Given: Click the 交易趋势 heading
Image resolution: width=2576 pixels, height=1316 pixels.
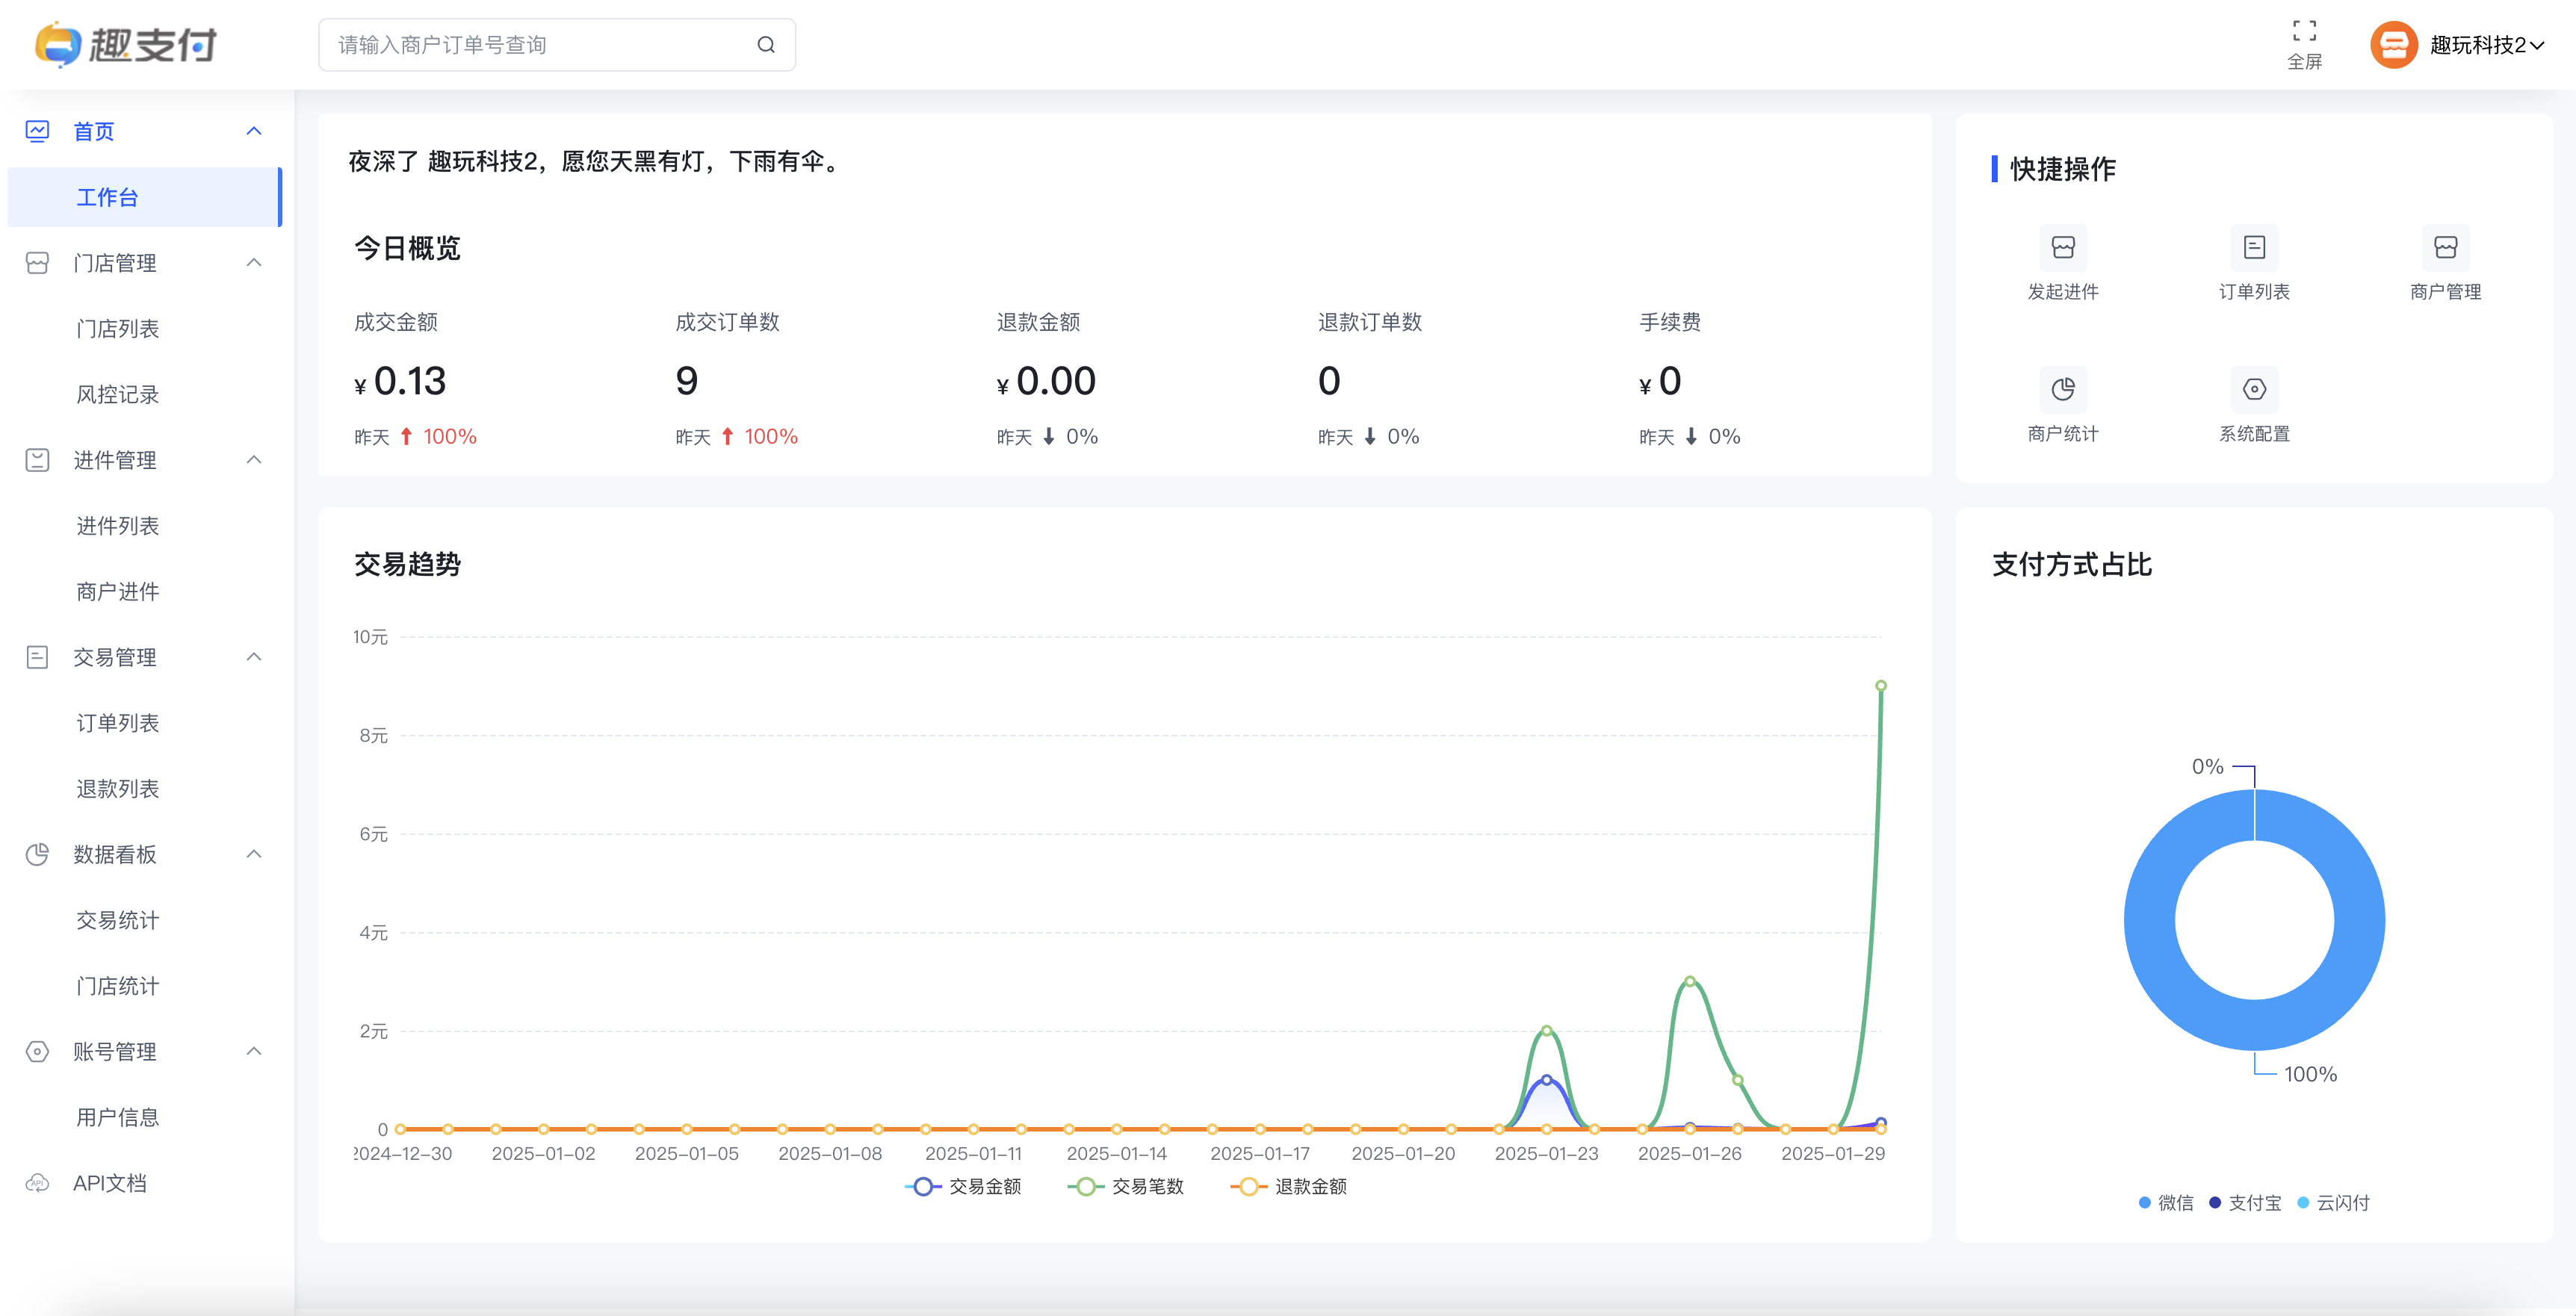Looking at the screenshot, I should pyautogui.click(x=407, y=565).
